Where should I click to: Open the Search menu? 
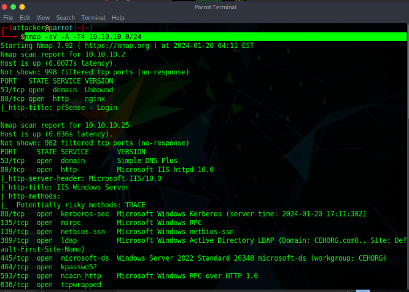65,18
